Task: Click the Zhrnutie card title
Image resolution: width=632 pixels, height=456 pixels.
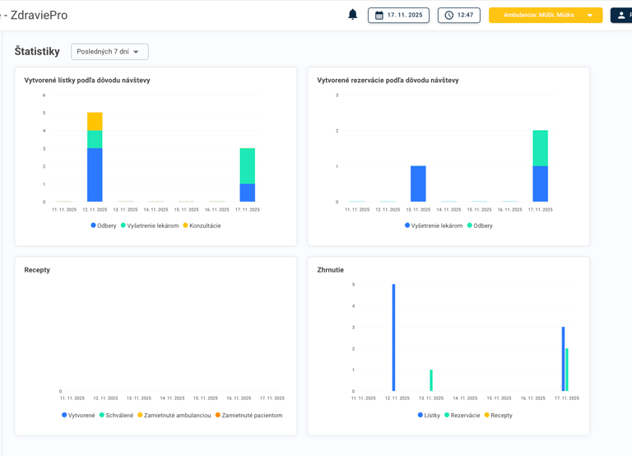Action: [x=331, y=270]
